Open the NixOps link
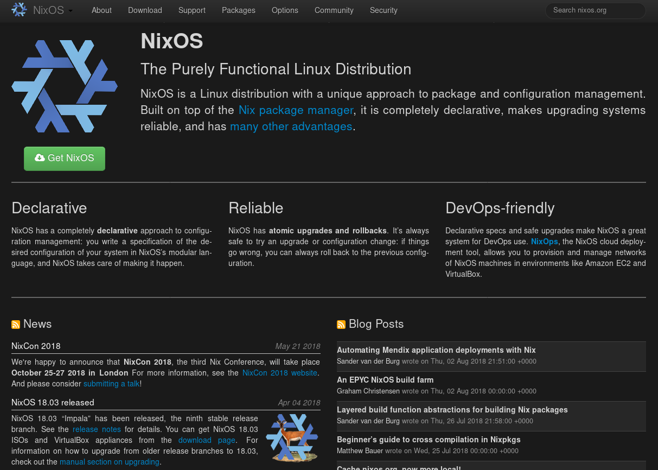This screenshot has width=658, height=470. click(544, 242)
